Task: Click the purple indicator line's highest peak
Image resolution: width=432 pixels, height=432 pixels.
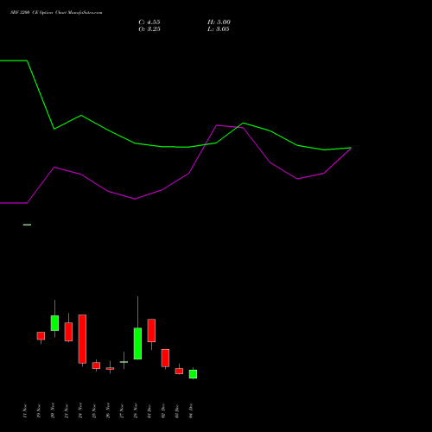Action: click(x=217, y=125)
